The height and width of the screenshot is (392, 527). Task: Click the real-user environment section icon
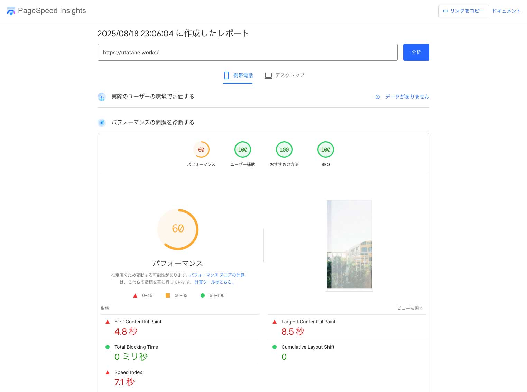click(102, 97)
